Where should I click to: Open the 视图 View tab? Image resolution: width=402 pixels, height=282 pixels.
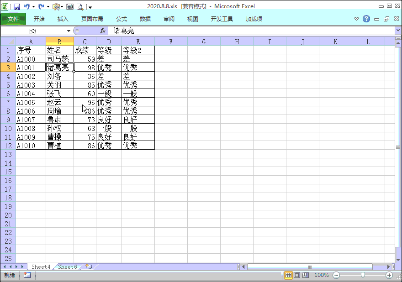click(x=192, y=19)
